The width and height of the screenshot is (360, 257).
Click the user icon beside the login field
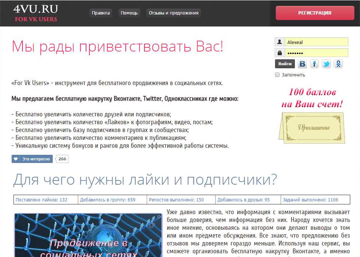pyautogui.click(x=280, y=42)
